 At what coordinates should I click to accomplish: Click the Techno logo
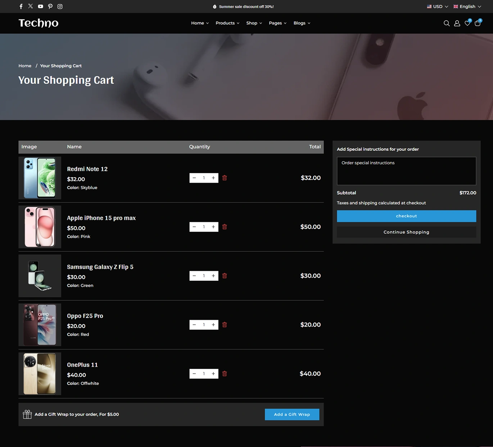point(39,23)
